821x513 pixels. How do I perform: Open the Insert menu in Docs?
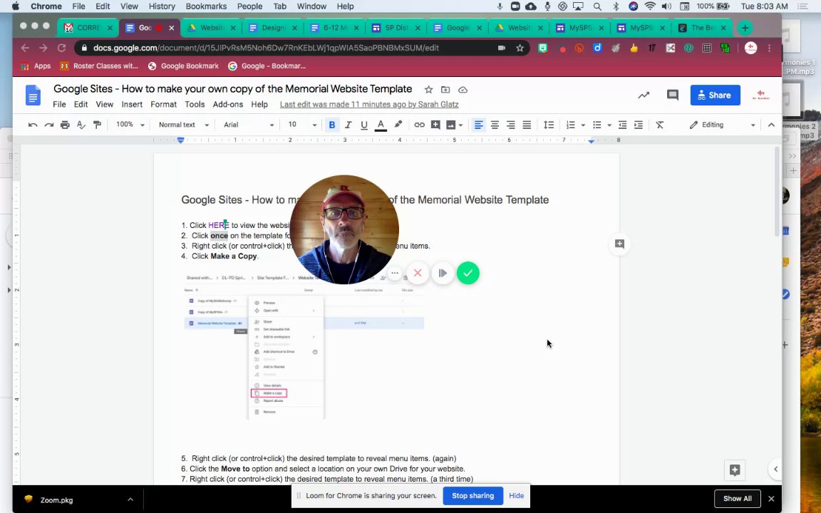(x=132, y=104)
